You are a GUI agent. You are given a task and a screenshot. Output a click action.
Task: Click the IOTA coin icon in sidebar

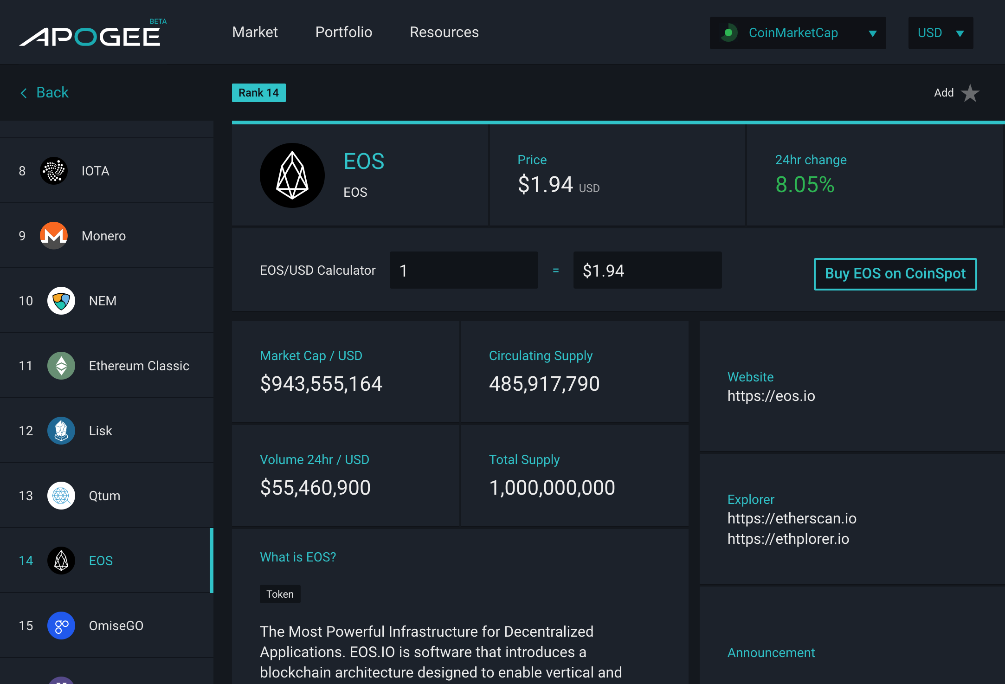54,171
